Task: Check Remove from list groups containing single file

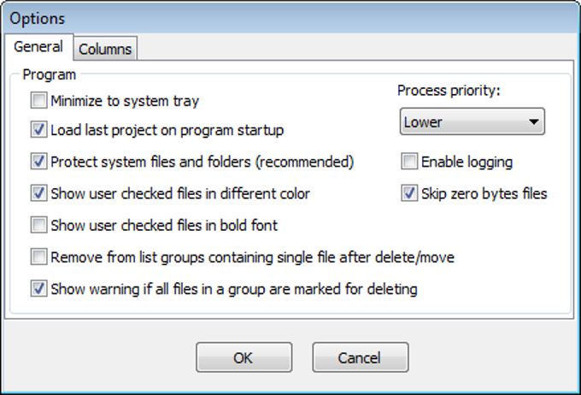Action: 38,256
